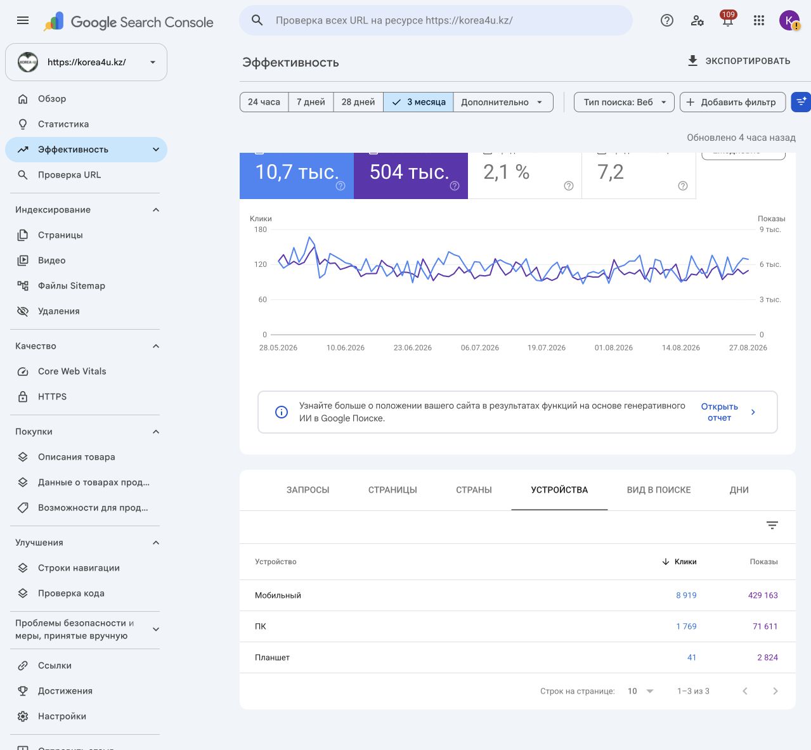Open the help question mark icon
The image size is (811, 750).
[x=667, y=21]
